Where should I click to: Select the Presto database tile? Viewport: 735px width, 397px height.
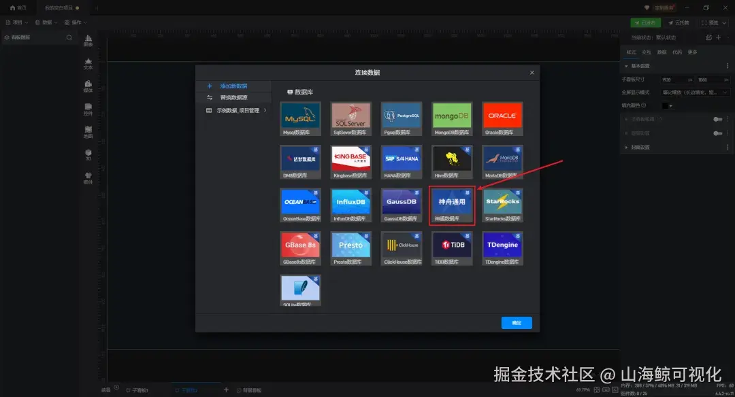tap(350, 249)
